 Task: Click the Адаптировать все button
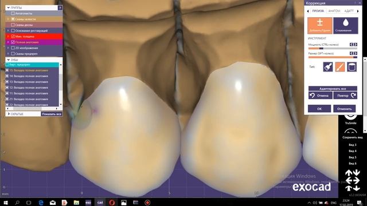click(x=333, y=89)
